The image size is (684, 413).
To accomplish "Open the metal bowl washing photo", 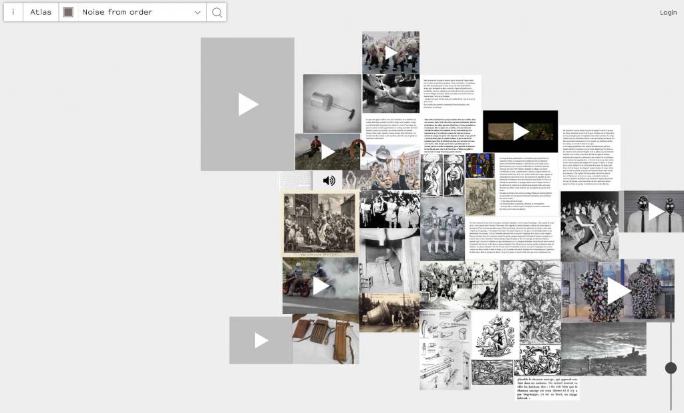I will [390, 94].
